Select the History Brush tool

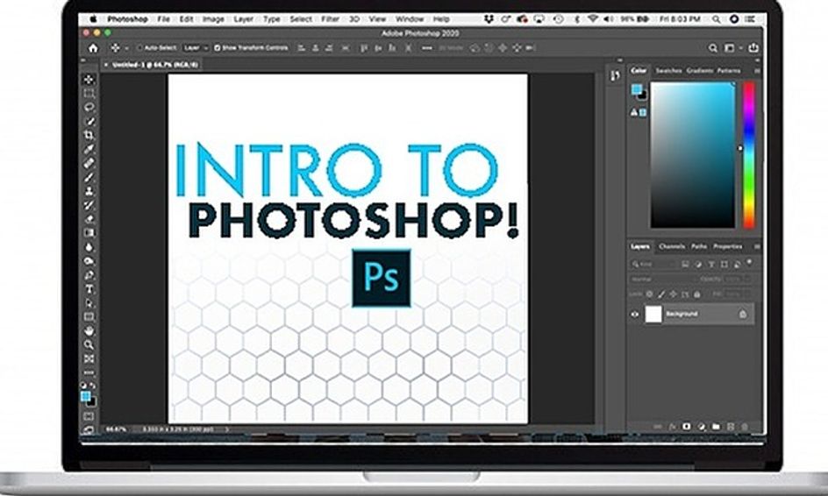pos(89,205)
